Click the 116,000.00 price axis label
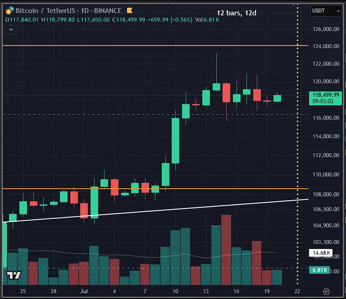This screenshot has height=299, width=346. point(326,118)
